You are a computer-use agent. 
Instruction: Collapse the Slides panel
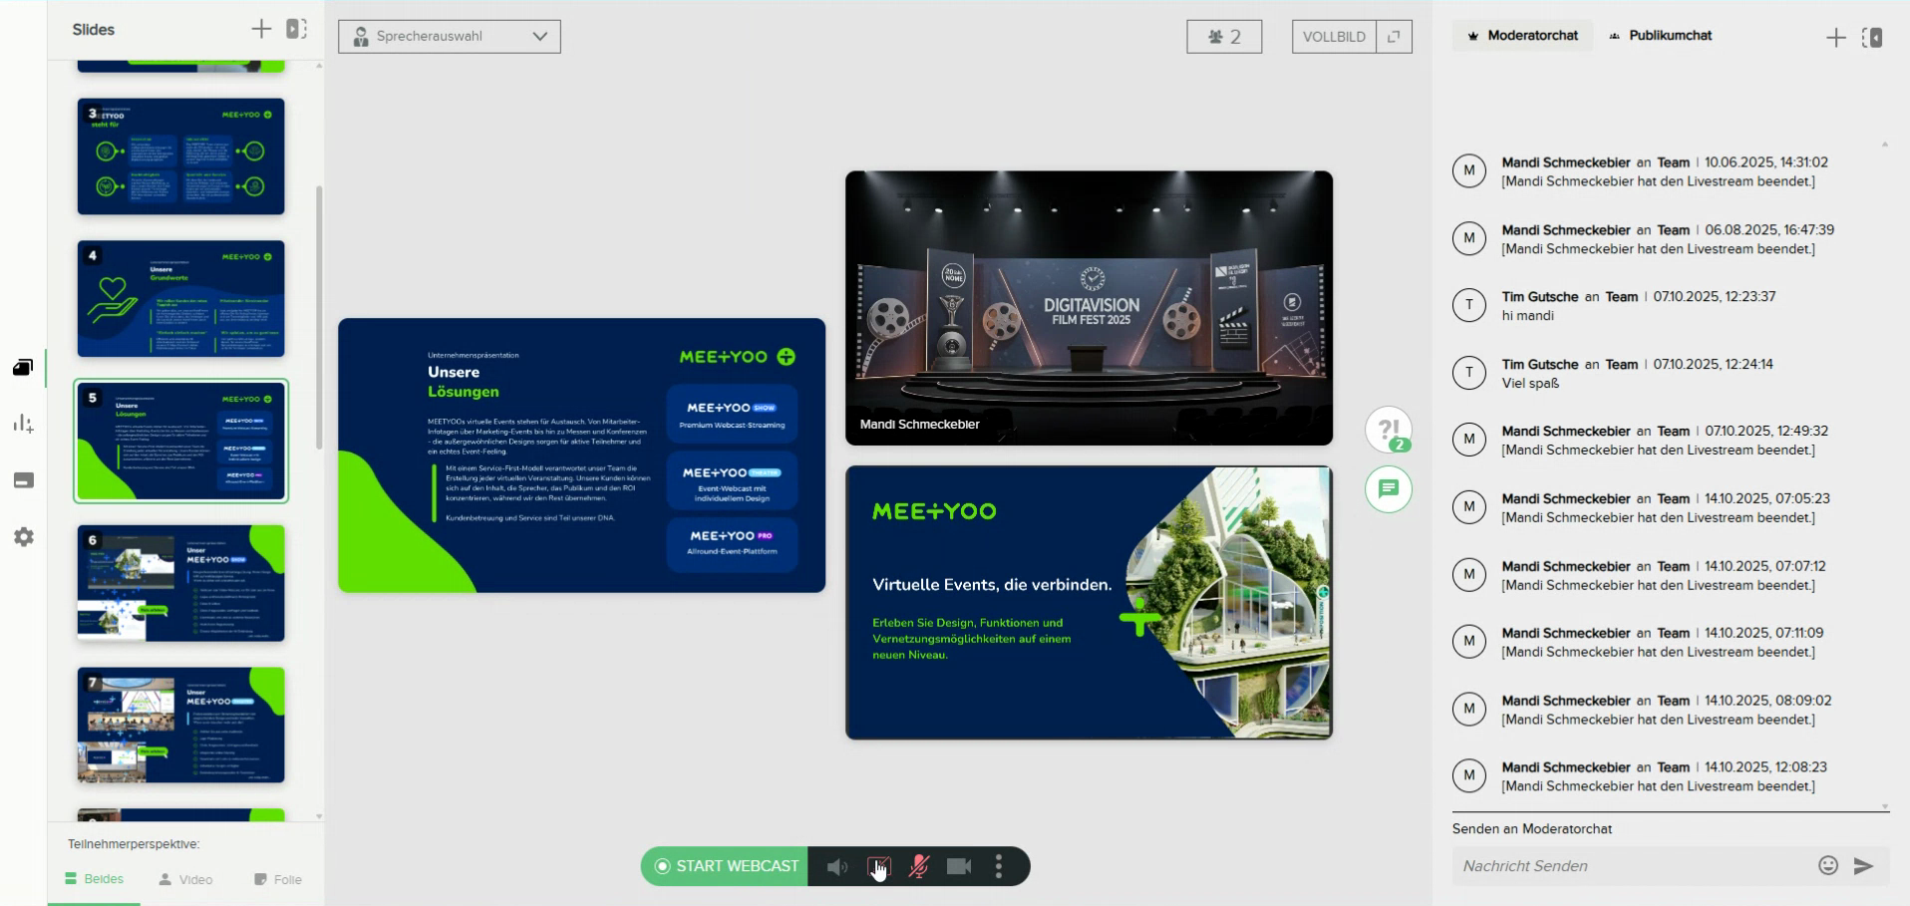[x=296, y=29]
